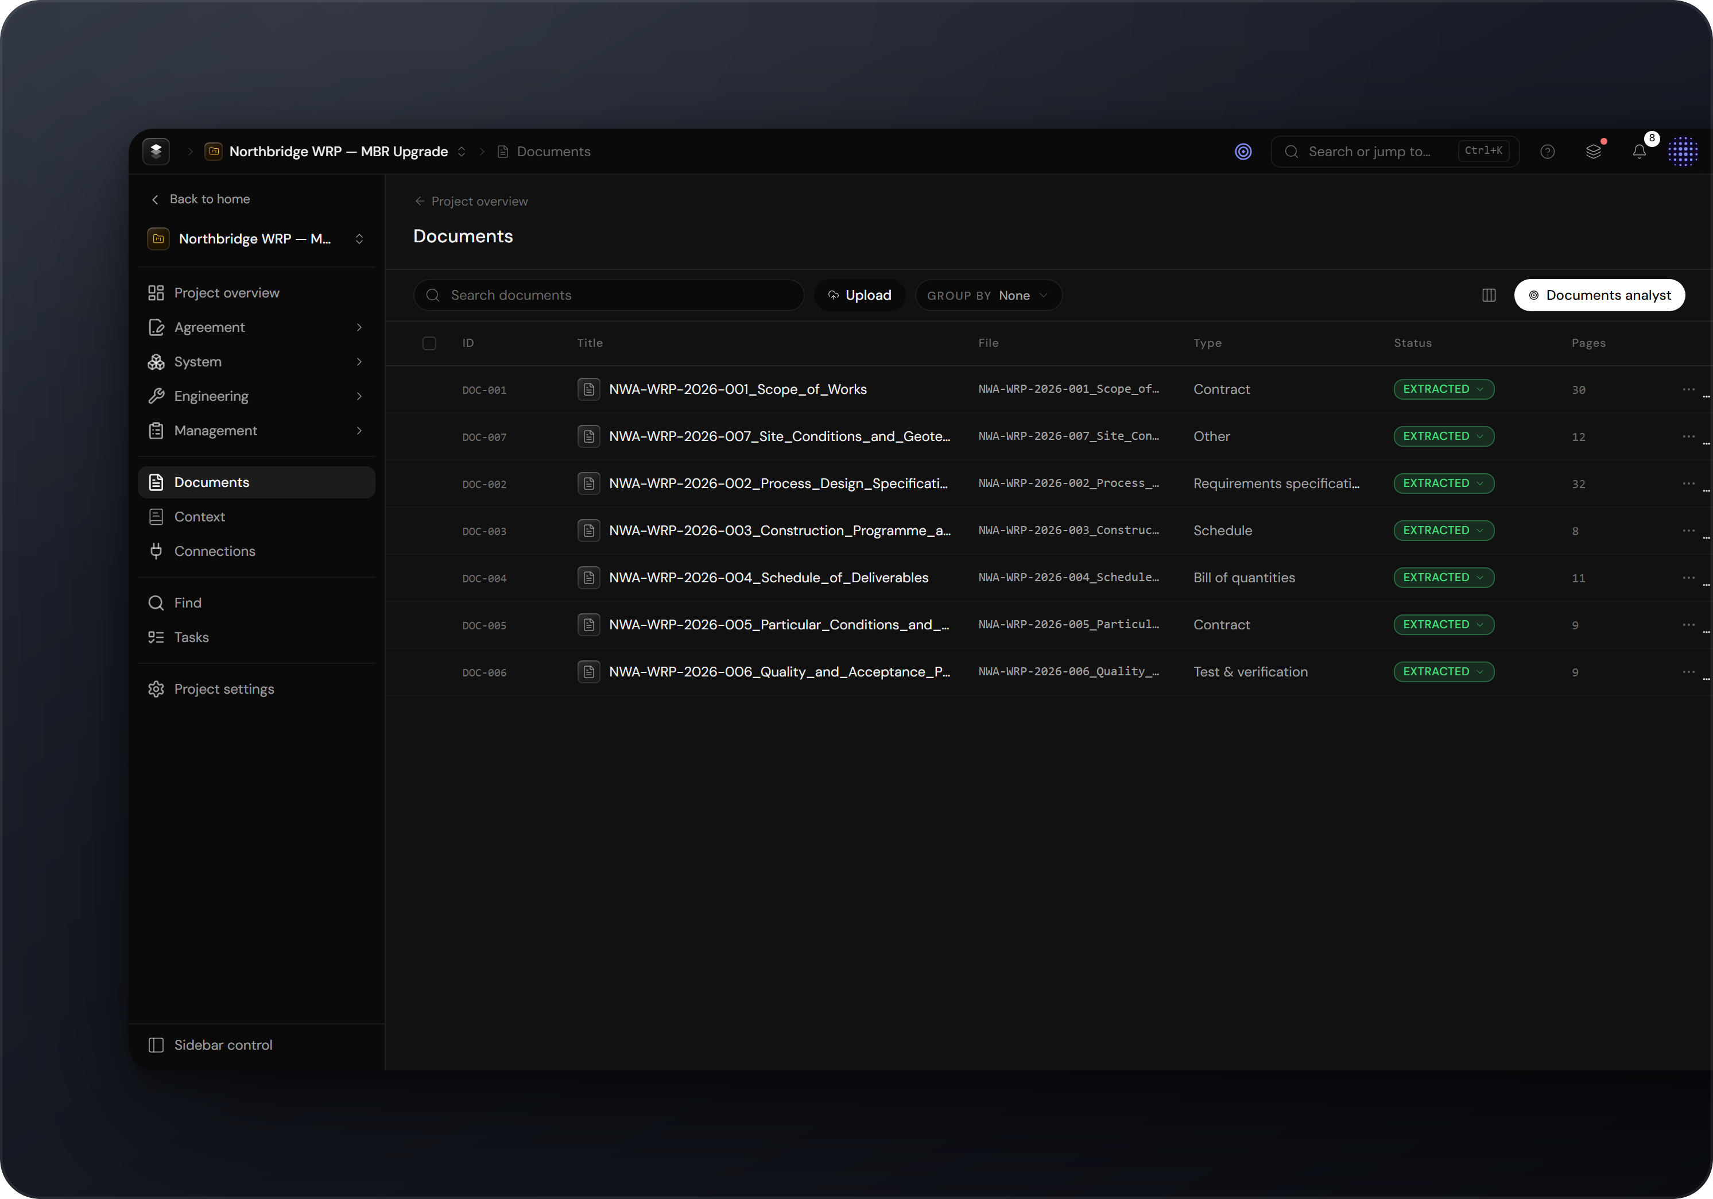This screenshot has height=1199, width=1713.
Task: Click the sidebar project folder icon
Action: [158, 239]
